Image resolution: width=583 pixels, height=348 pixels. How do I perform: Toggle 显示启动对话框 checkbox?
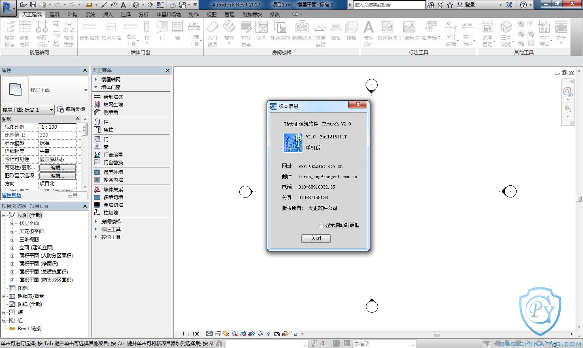click(x=321, y=225)
